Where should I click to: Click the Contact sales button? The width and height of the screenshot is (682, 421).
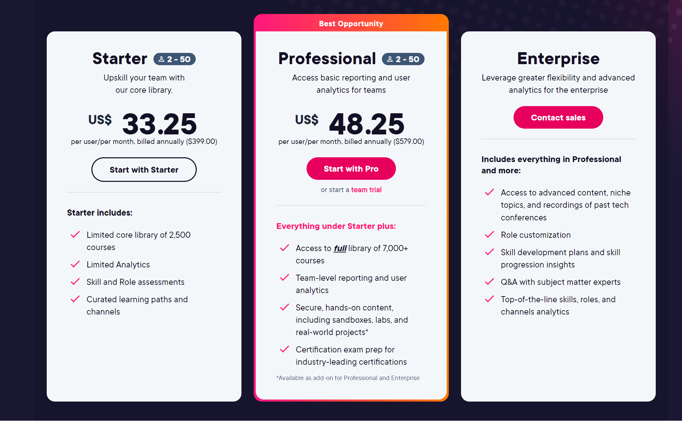[558, 118]
